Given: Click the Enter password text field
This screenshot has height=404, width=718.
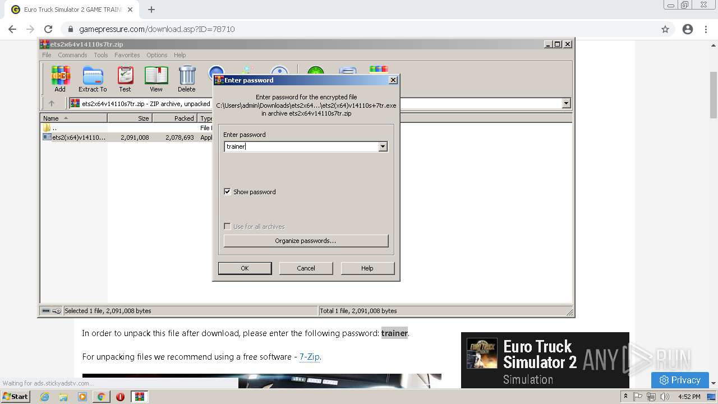Looking at the screenshot, I should tap(301, 146).
